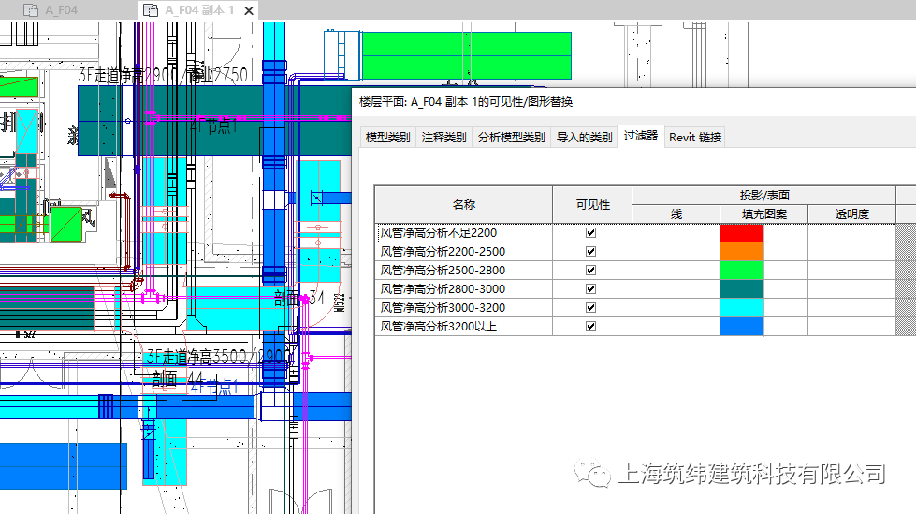The height and width of the screenshot is (514, 916).
Task: Toggle the 风管净高分析2800-3000 visibility checkbox
Action: 590,289
